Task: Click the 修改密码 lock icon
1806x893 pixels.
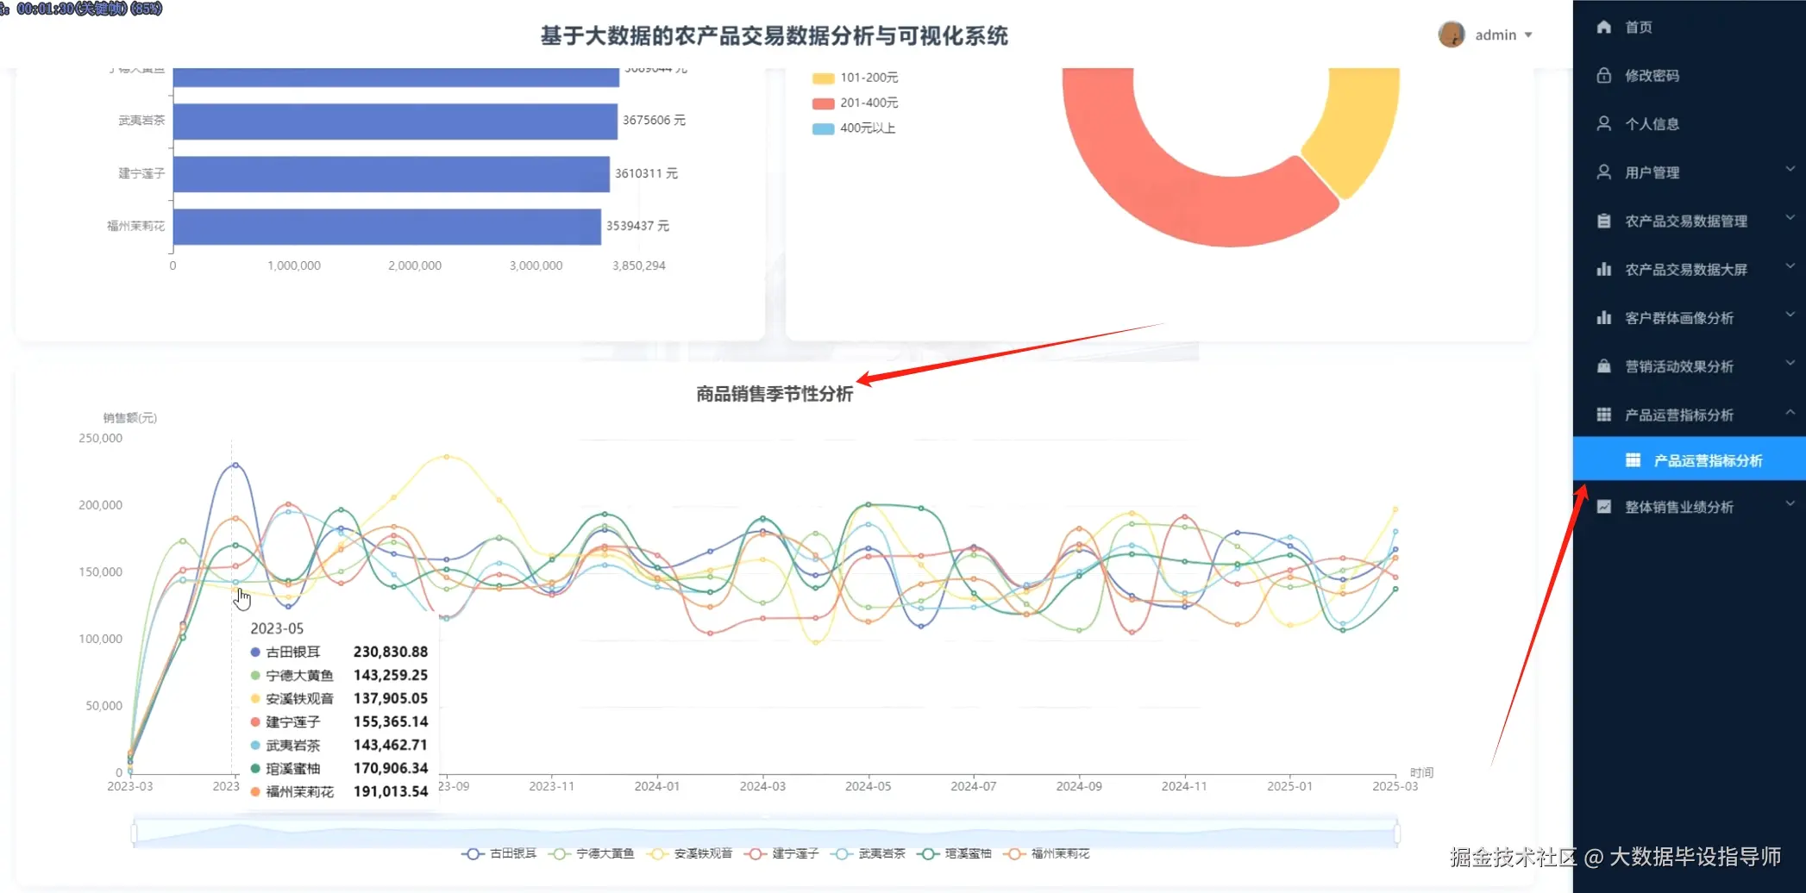Action: (x=1603, y=75)
